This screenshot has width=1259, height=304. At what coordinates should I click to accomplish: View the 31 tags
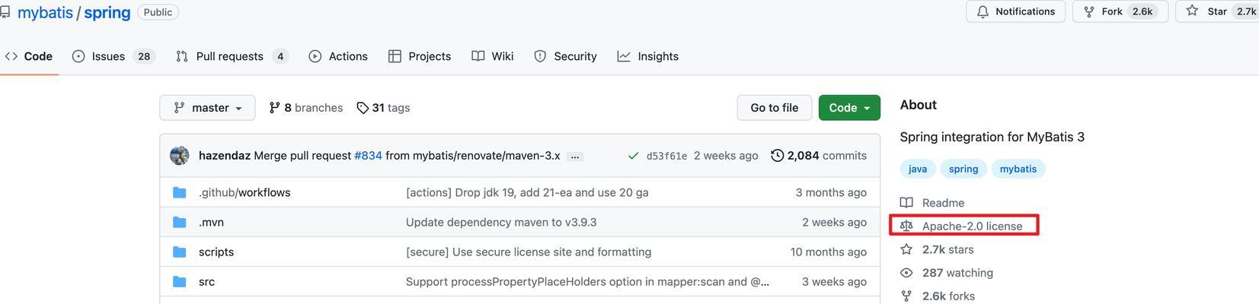pos(383,108)
